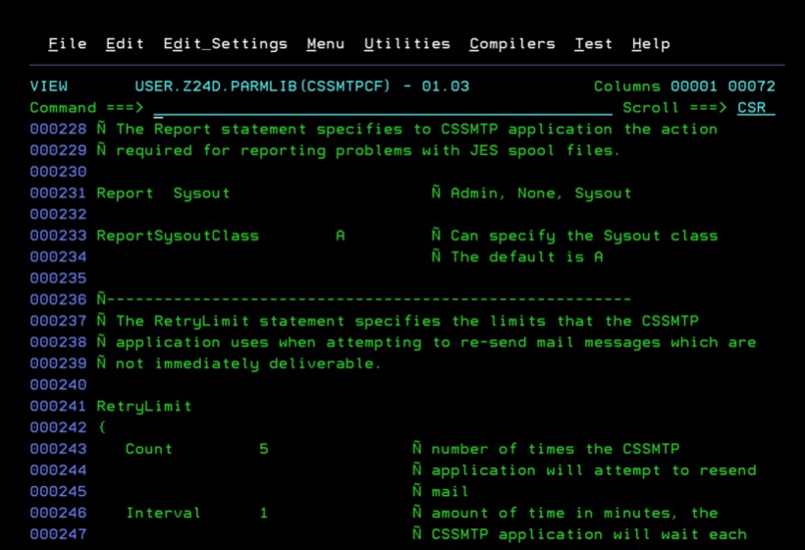This screenshot has width=805, height=550.
Task: Click the version number 01.03
Action: point(445,86)
